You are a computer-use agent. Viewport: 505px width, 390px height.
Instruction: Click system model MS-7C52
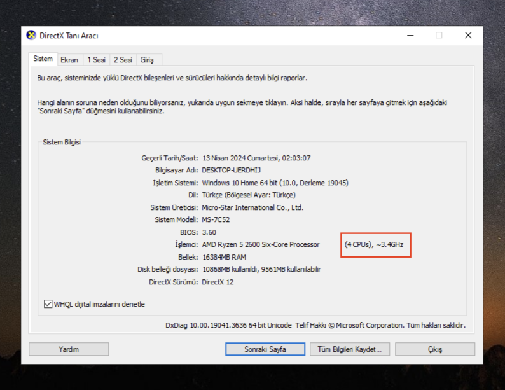pos(216,219)
